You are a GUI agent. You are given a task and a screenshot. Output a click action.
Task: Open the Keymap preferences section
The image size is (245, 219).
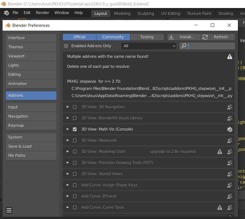point(31,125)
